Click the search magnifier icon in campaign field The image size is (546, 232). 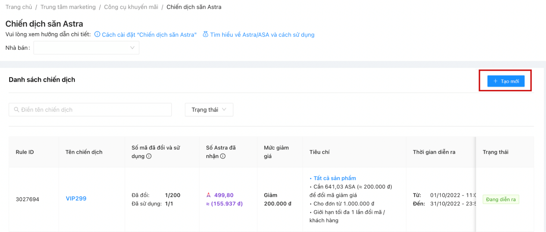coord(16,110)
